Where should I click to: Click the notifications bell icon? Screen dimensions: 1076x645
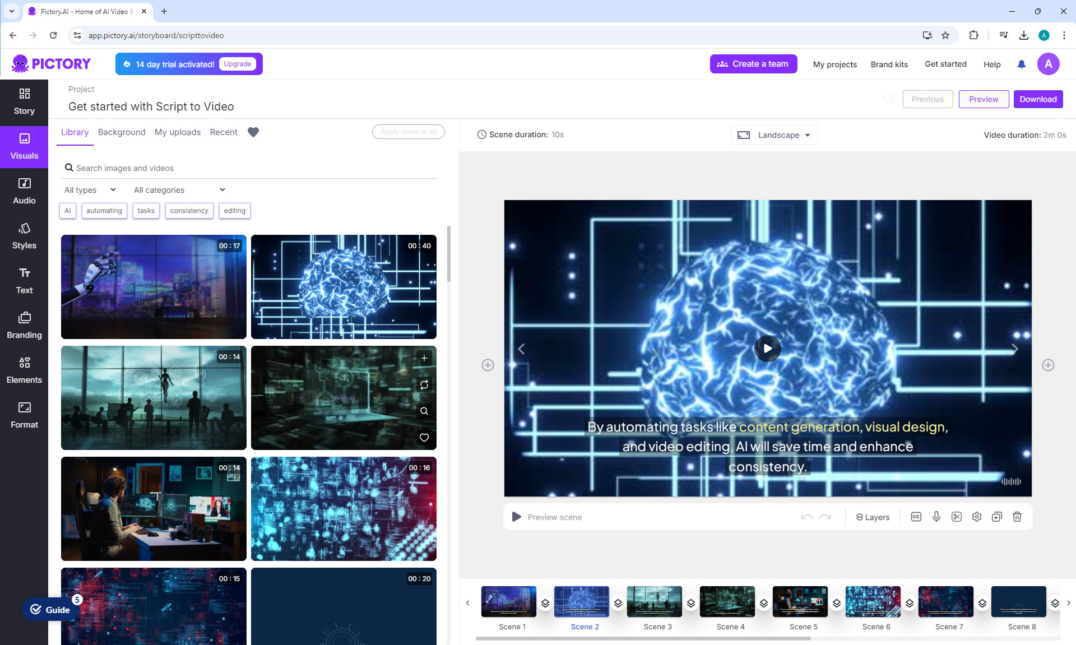[x=1022, y=64]
